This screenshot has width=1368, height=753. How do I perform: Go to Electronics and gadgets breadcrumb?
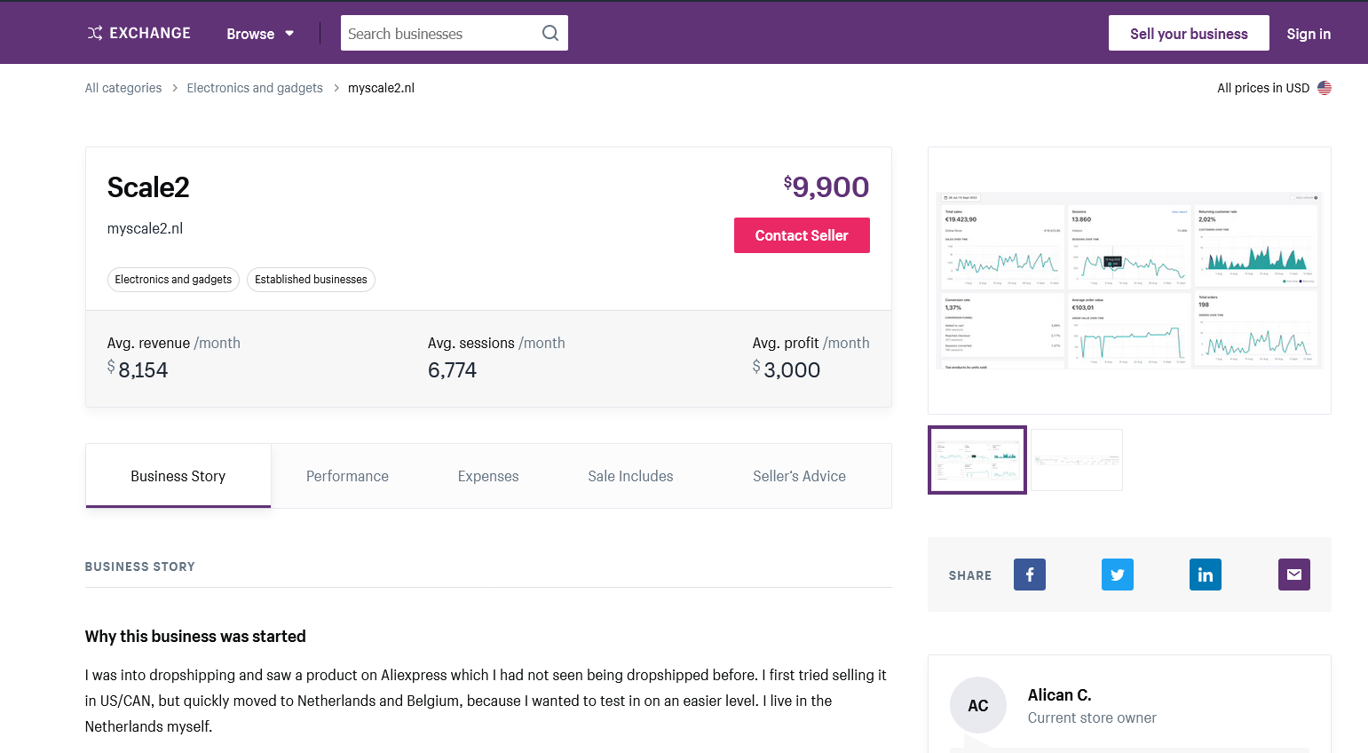(x=255, y=88)
